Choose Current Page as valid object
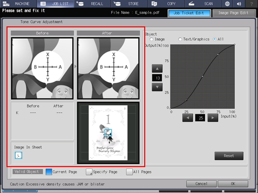 click(x=49, y=172)
